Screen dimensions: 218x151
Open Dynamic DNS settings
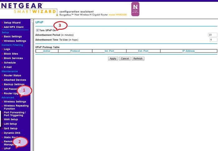pos(12,133)
